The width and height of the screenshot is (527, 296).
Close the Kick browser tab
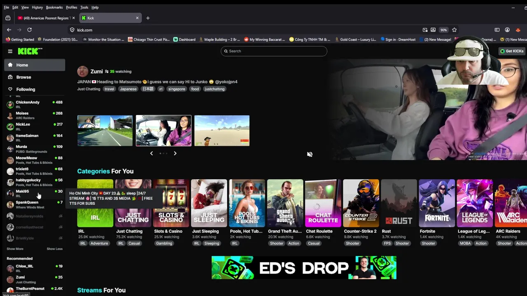point(137,18)
